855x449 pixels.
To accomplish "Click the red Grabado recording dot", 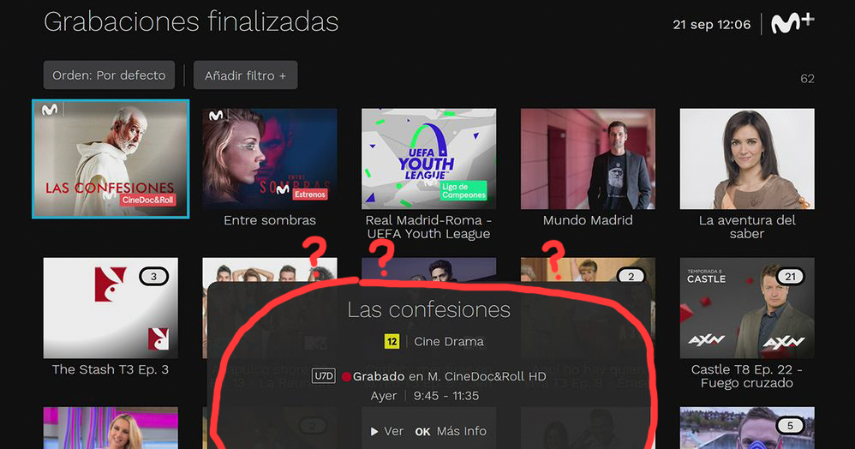I will click(346, 376).
